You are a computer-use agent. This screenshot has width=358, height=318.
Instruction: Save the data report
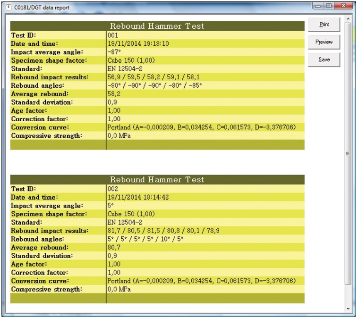[x=324, y=59]
